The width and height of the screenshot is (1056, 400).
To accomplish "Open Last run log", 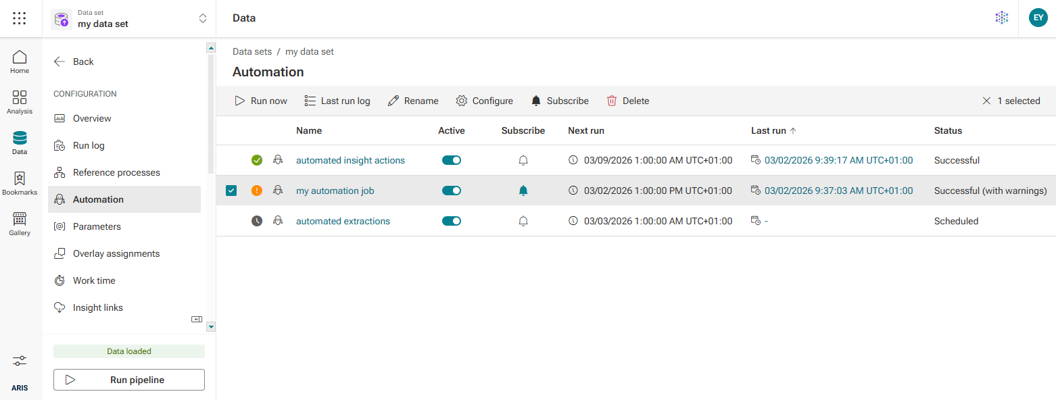I will tap(337, 101).
